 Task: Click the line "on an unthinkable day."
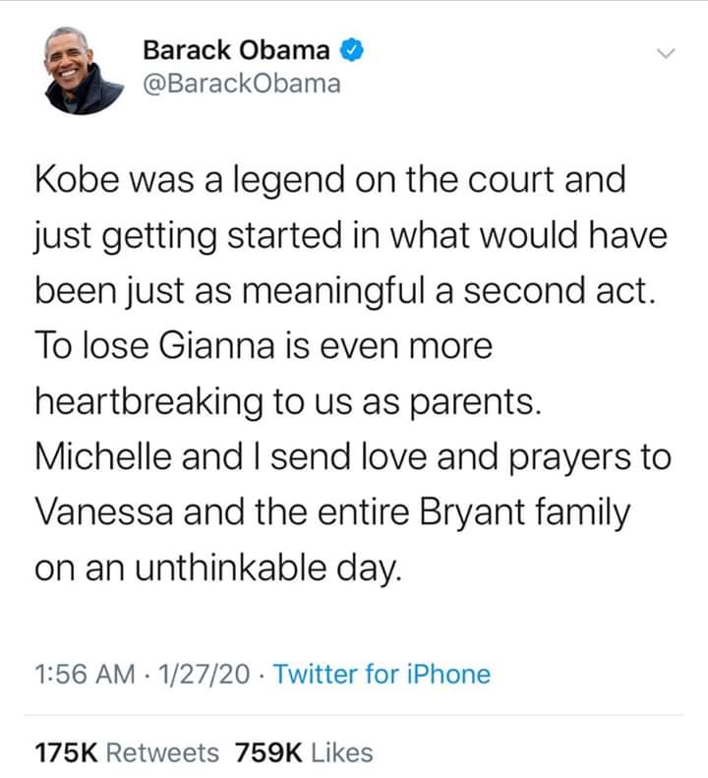pos(218,569)
